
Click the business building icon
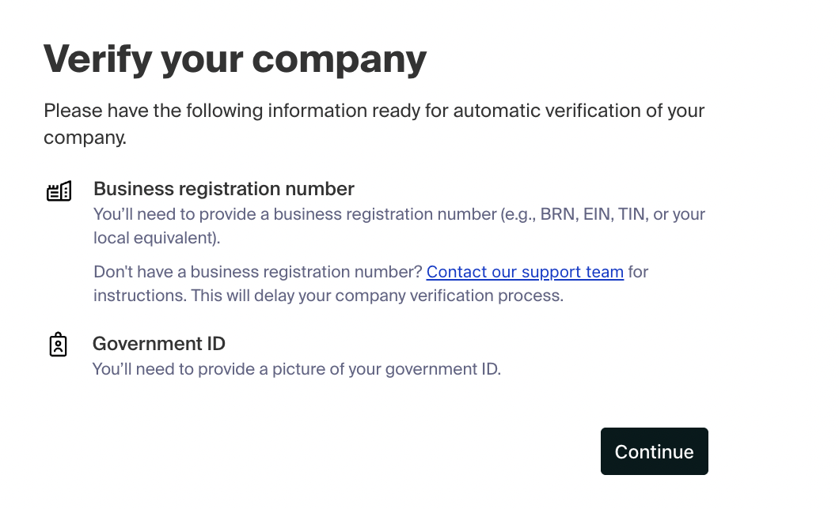coord(59,191)
